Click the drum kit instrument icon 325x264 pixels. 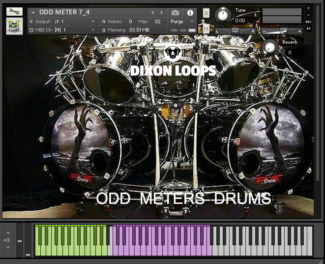tap(14, 26)
